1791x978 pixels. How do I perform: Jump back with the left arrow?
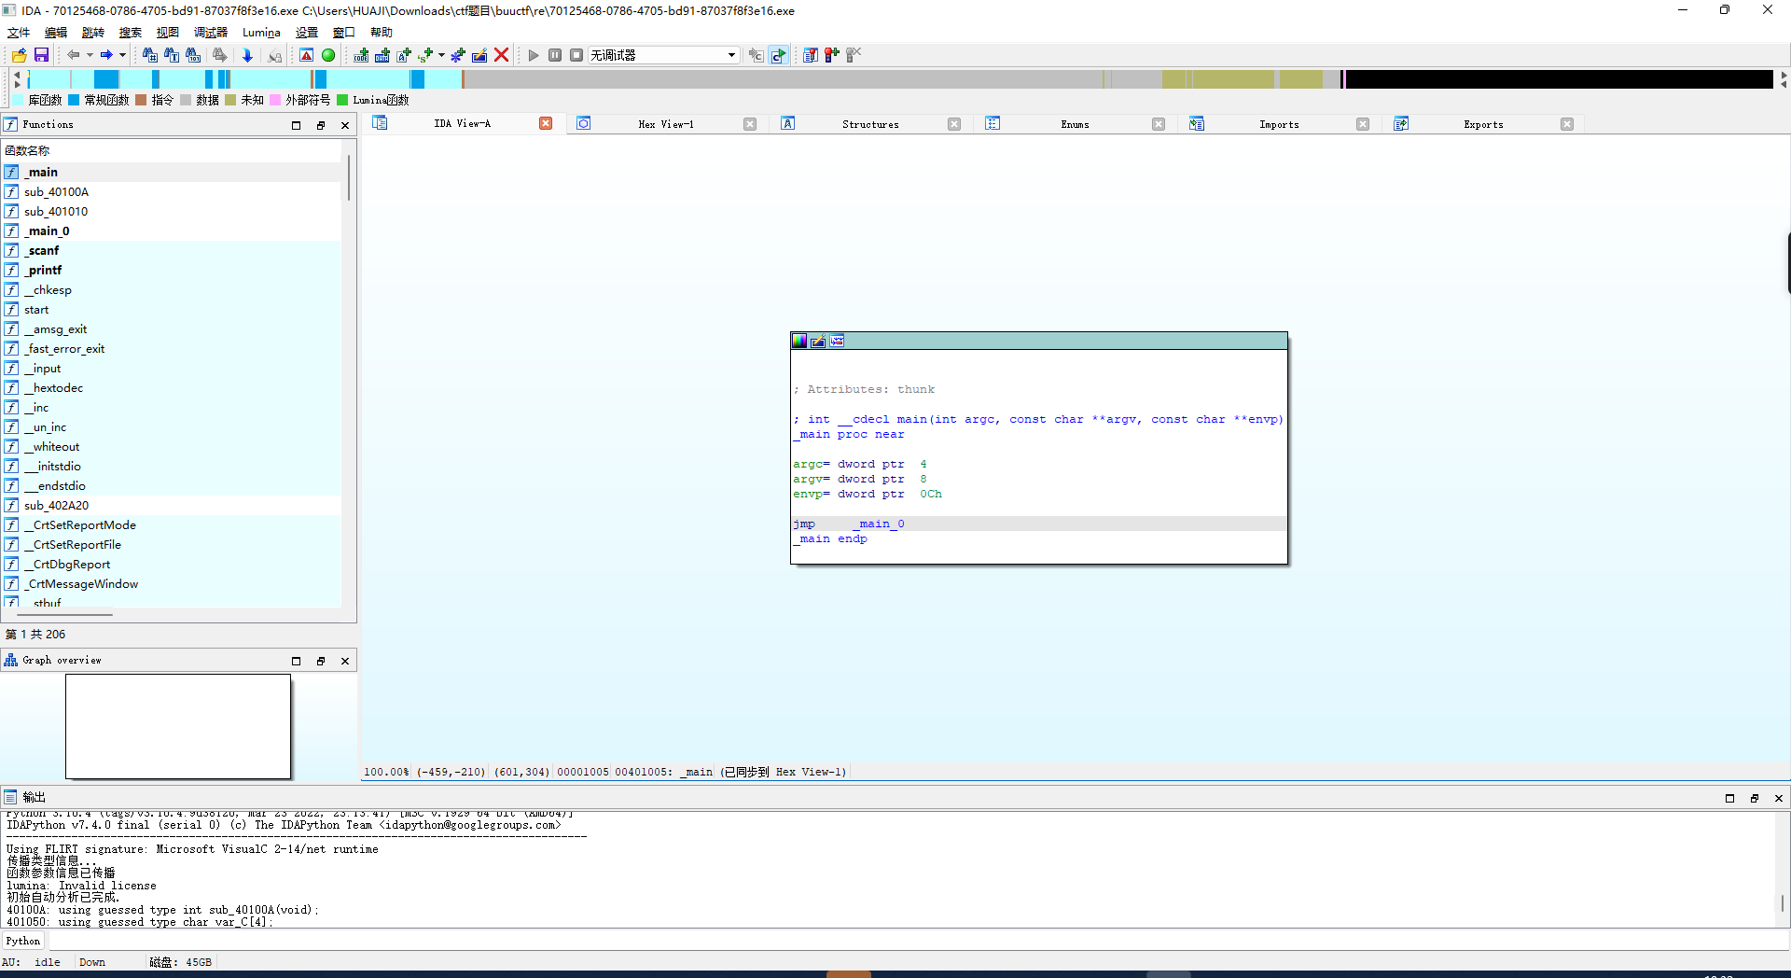point(73,55)
